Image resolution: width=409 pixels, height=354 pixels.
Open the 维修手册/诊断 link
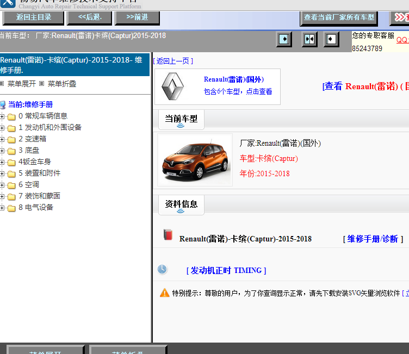[x=373, y=239]
